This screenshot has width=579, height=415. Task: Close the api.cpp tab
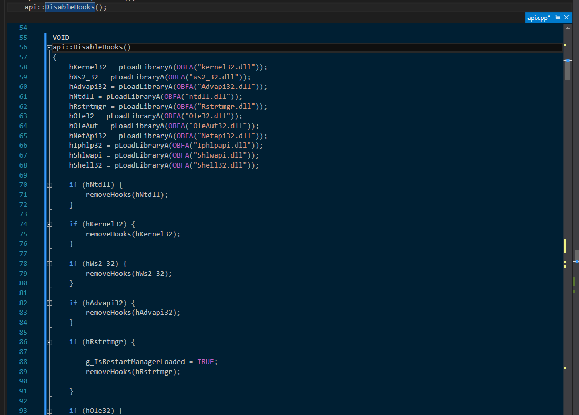pos(566,17)
